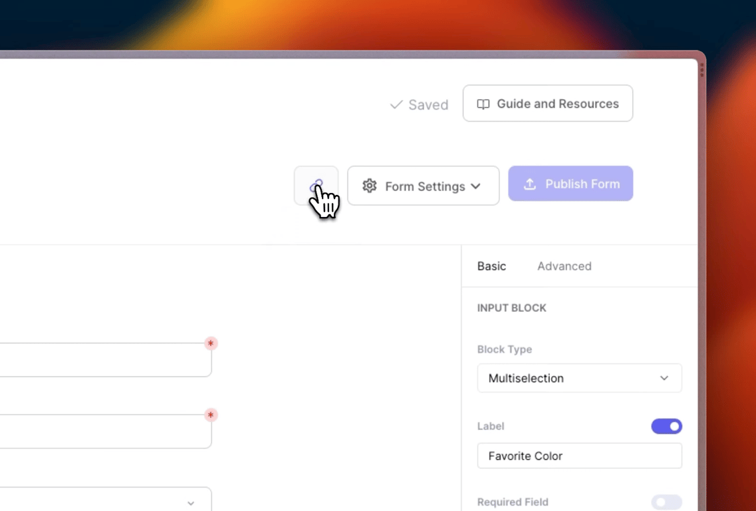This screenshot has height=511, width=756.
Task: Switch to the Advanced tab
Action: (x=564, y=266)
